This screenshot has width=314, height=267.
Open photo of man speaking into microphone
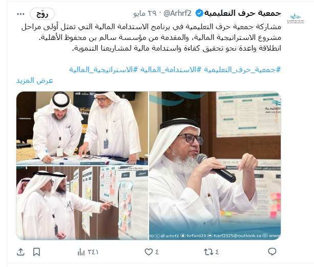pyautogui.click(x=215, y=166)
